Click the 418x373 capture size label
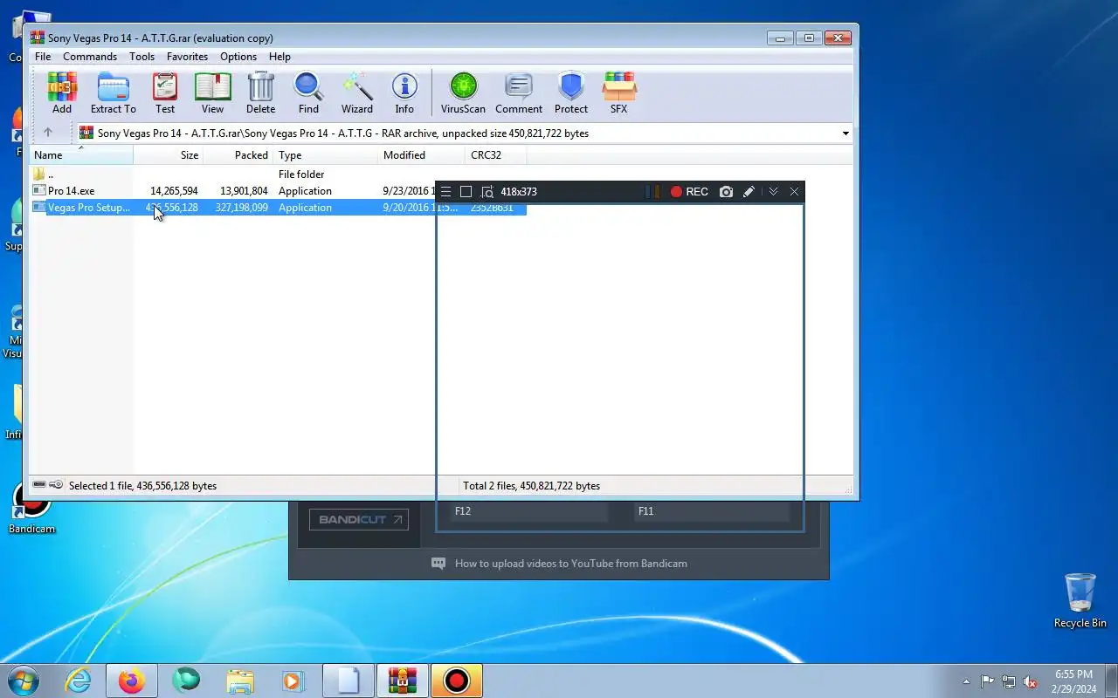 pos(519,192)
